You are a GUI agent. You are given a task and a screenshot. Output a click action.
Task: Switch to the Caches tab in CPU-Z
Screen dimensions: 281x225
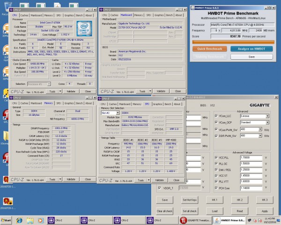pyautogui.click(x=25, y=15)
